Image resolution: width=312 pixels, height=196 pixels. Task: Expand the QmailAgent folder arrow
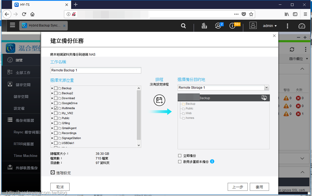[x=52, y=128]
